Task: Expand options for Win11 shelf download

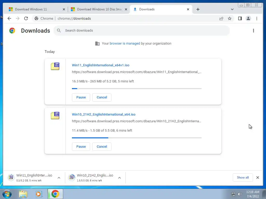Action: pos(59,178)
